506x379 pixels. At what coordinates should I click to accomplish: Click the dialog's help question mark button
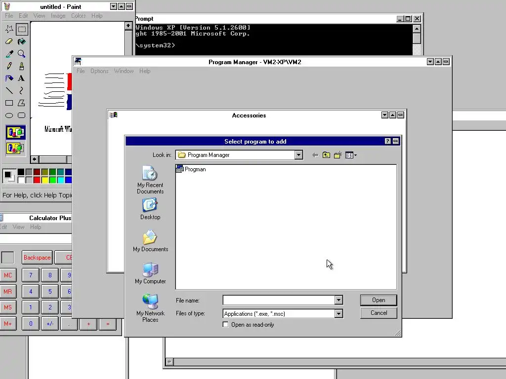pyautogui.click(x=387, y=141)
